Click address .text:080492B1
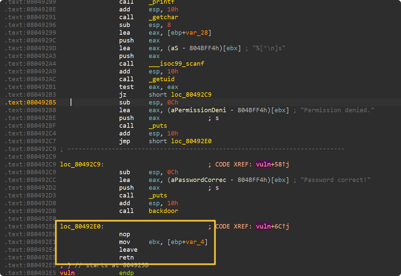 point(30,87)
